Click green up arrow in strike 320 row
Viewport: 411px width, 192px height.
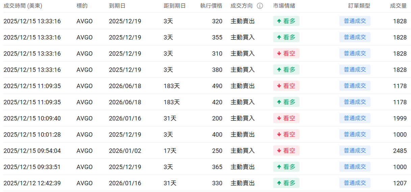click(x=279, y=21)
